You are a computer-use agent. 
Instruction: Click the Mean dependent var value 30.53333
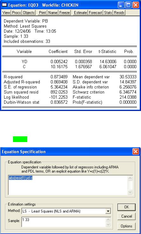point(128,77)
